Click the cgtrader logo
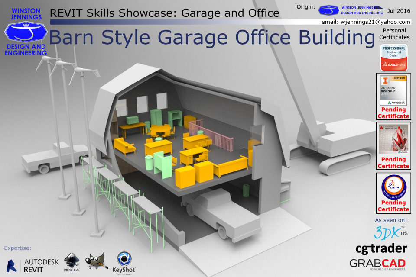This screenshot has height=277, width=416. pos(381,248)
